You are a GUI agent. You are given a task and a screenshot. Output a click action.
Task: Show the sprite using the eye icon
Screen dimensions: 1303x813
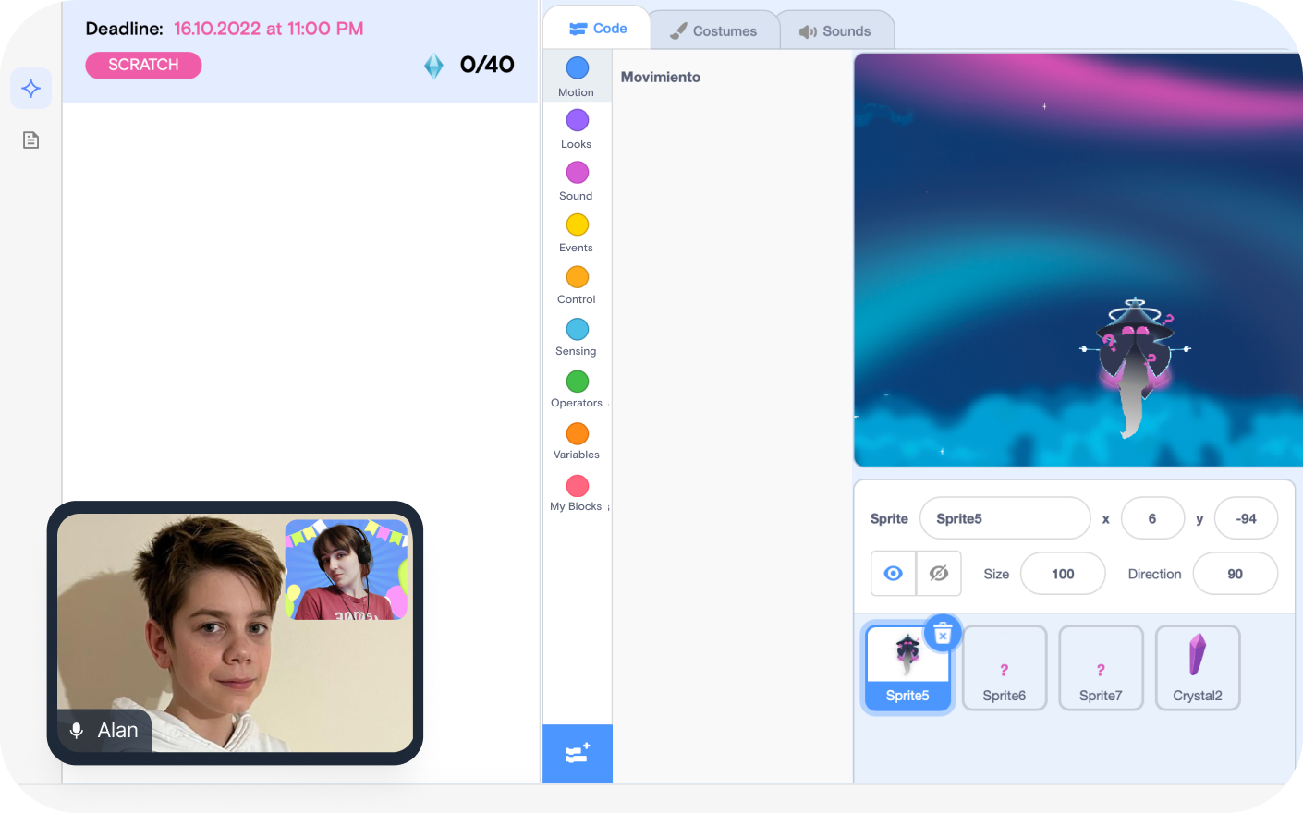point(893,574)
